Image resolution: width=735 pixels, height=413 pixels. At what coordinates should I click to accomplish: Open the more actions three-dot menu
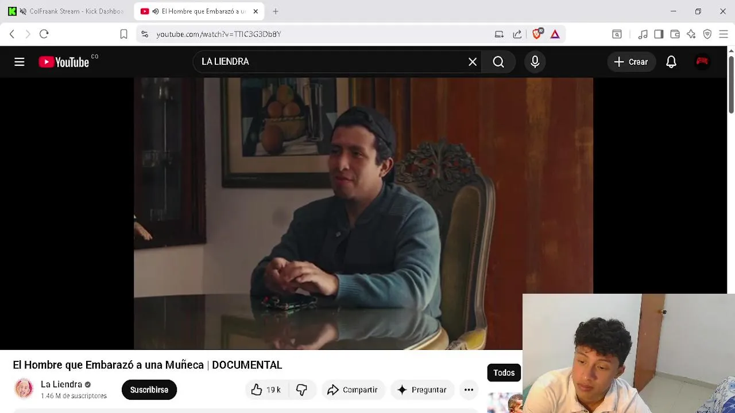pyautogui.click(x=469, y=390)
